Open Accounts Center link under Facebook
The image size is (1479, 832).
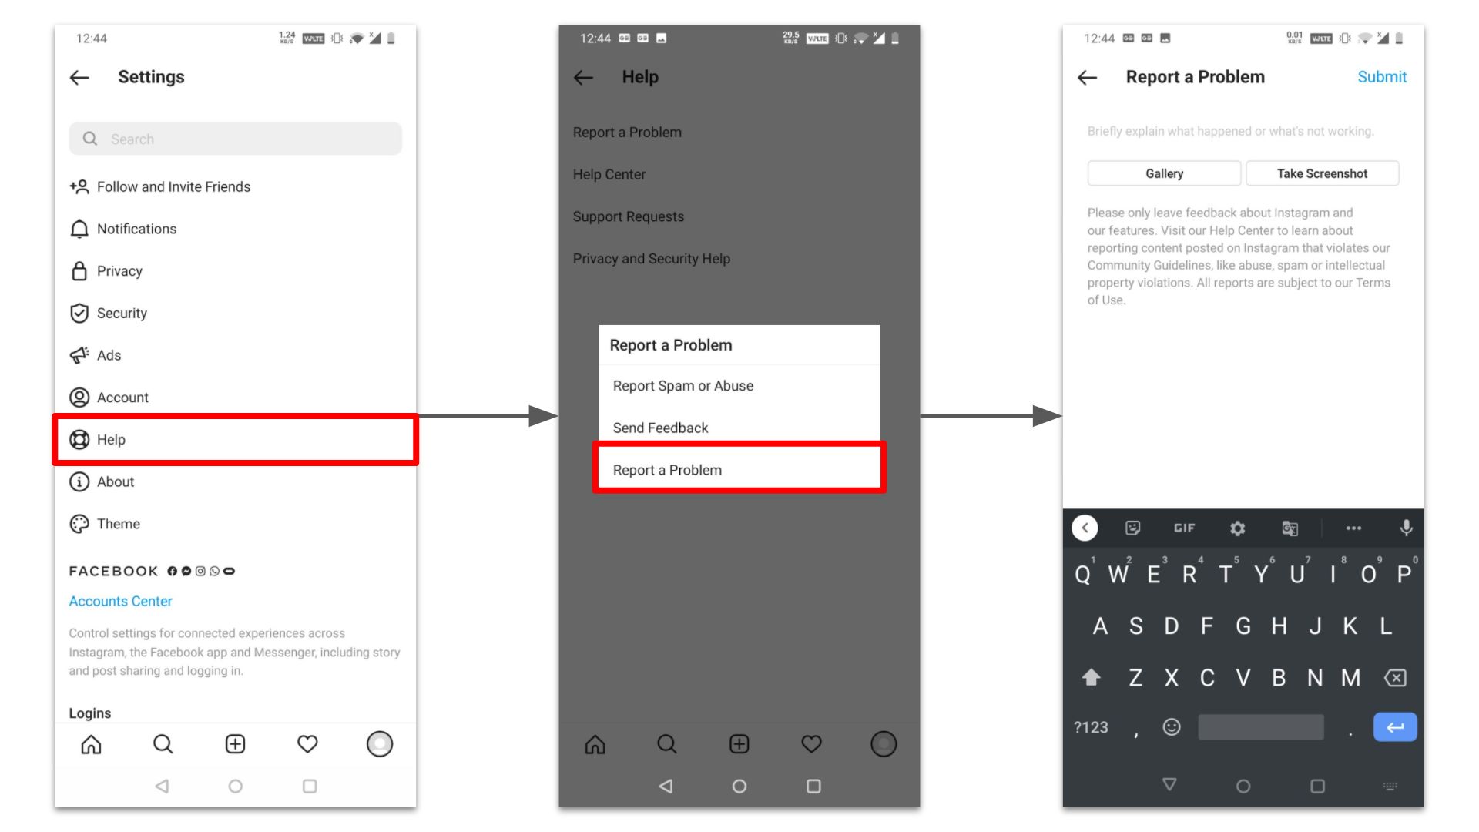click(x=121, y=600)
